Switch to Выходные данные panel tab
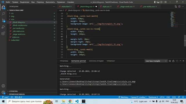186x104 pixels. (x=78, y=61)
